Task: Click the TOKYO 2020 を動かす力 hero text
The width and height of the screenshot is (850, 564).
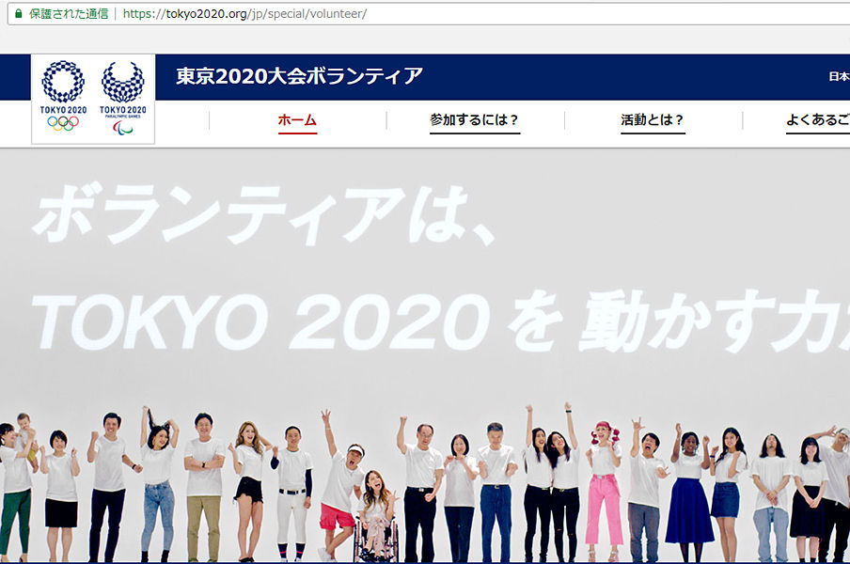Action: 440,321
